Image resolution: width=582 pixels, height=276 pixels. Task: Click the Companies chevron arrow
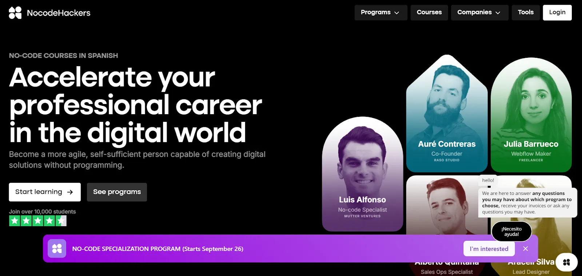tap(498, 13)
